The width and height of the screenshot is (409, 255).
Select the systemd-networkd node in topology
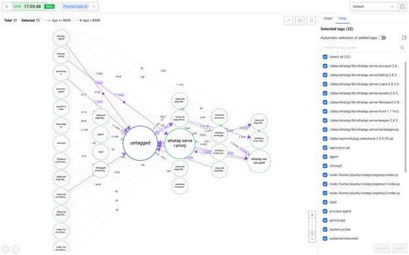[x=180, y=186]
